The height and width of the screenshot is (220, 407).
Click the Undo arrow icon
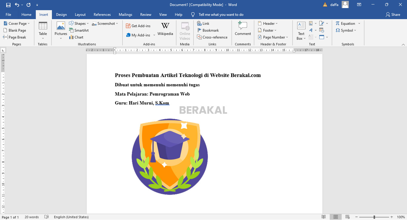pos(17,5)
